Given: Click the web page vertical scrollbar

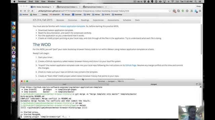Looking at the screenshot, I should coord(201,39).
